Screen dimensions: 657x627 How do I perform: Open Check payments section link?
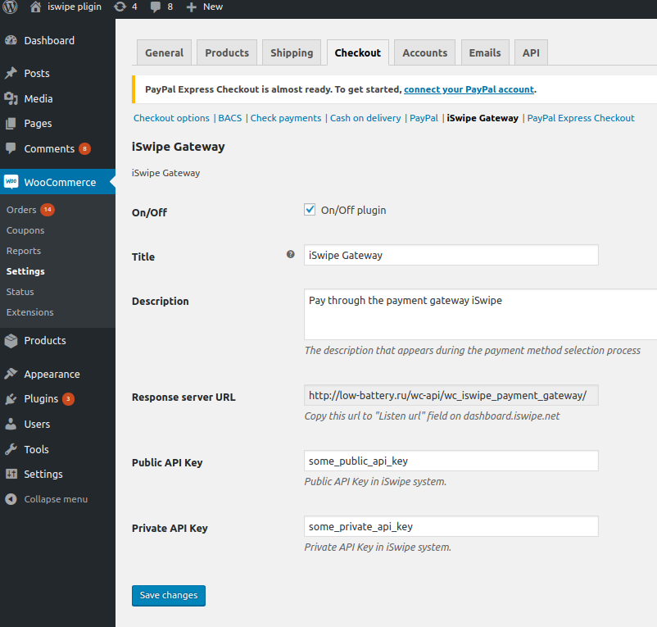click(x=286, y=118)
